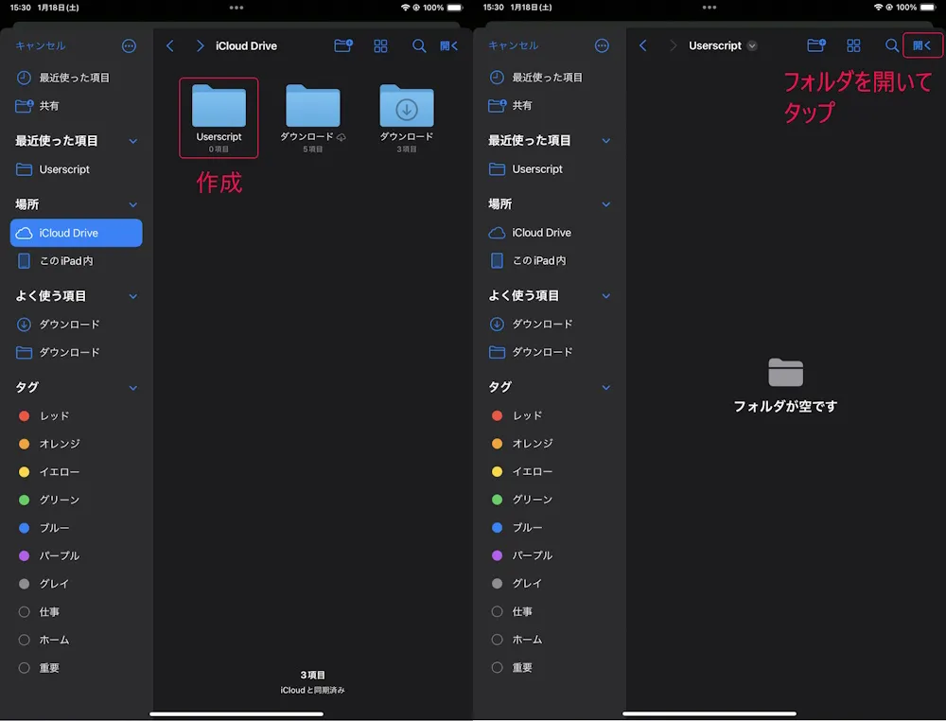Collapse よく使う項目 section in left sidebar
Viewport: 946px width, 721px height.
coord(133,296)
